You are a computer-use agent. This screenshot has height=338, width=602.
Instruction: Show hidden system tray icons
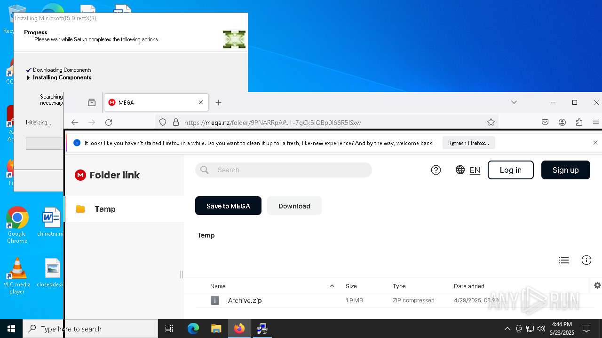pyautogui.click(x=507, y=329)
